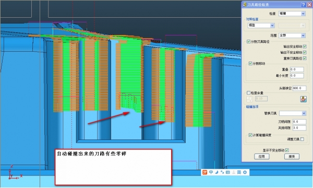Open the soft keyboard icon on IME bar
This screenshot has width=313, height=188.
228,172
